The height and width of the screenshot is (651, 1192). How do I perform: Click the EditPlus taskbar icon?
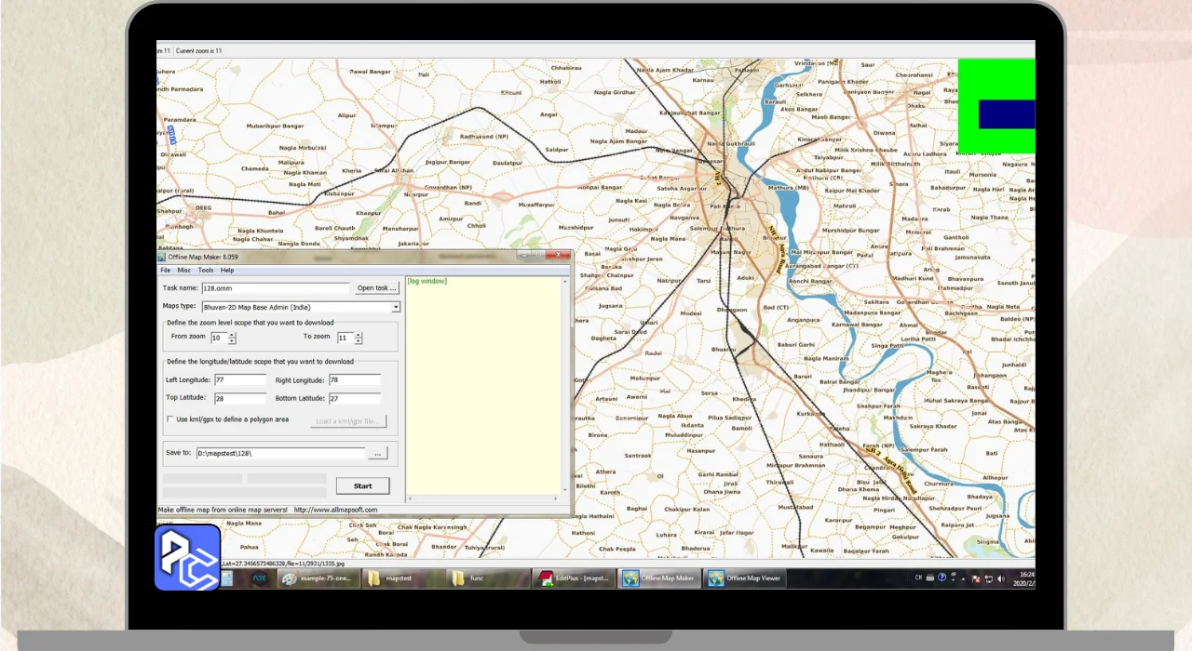(572, 578)
